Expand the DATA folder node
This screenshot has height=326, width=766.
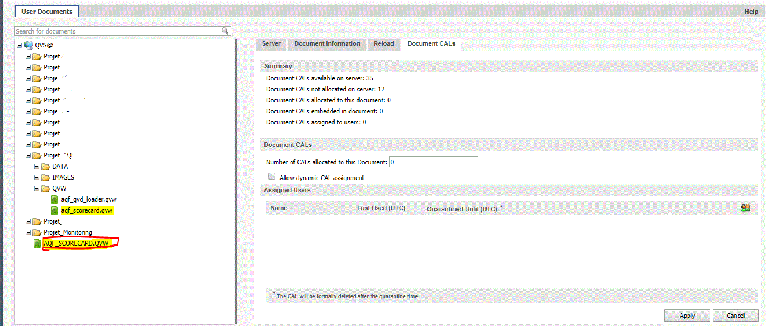[37, 167]
